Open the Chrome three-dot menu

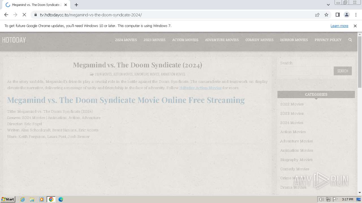click(x=356, y=15)
